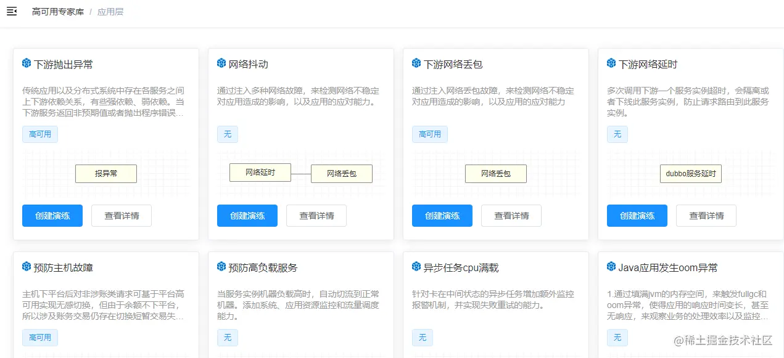Viewport: 784px width, 358px height.
Task: Toggle the sidebar collapse hamburger icon
Action: tap(12, 11)
